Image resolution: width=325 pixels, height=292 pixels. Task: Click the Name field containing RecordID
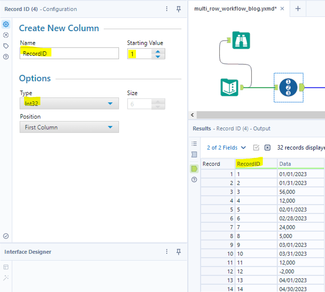click(69, 54)
